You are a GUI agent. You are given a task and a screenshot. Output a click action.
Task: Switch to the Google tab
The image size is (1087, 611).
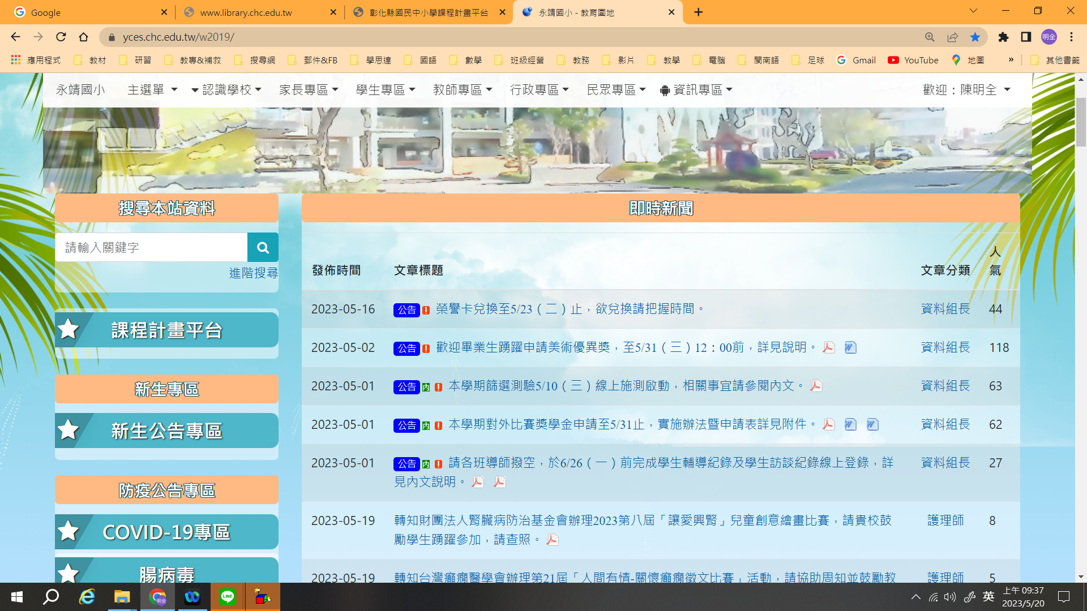[91, 12]
